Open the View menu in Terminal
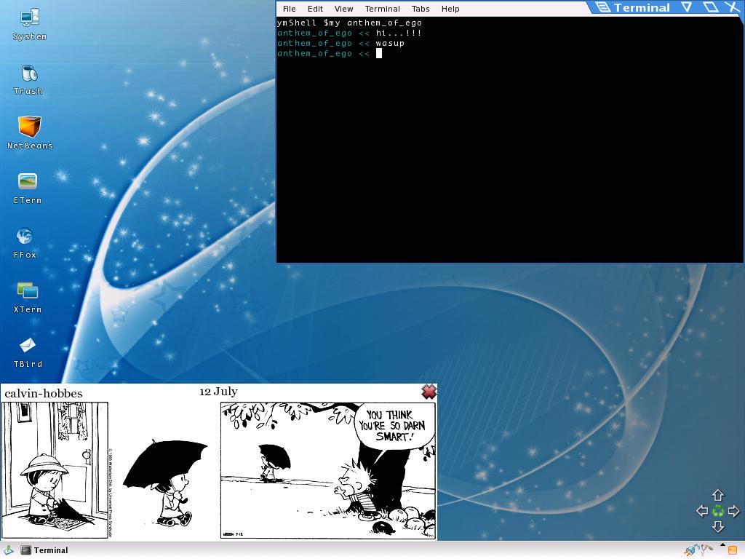The width and height of the screenshot is (745, 559). coord(343,9)
